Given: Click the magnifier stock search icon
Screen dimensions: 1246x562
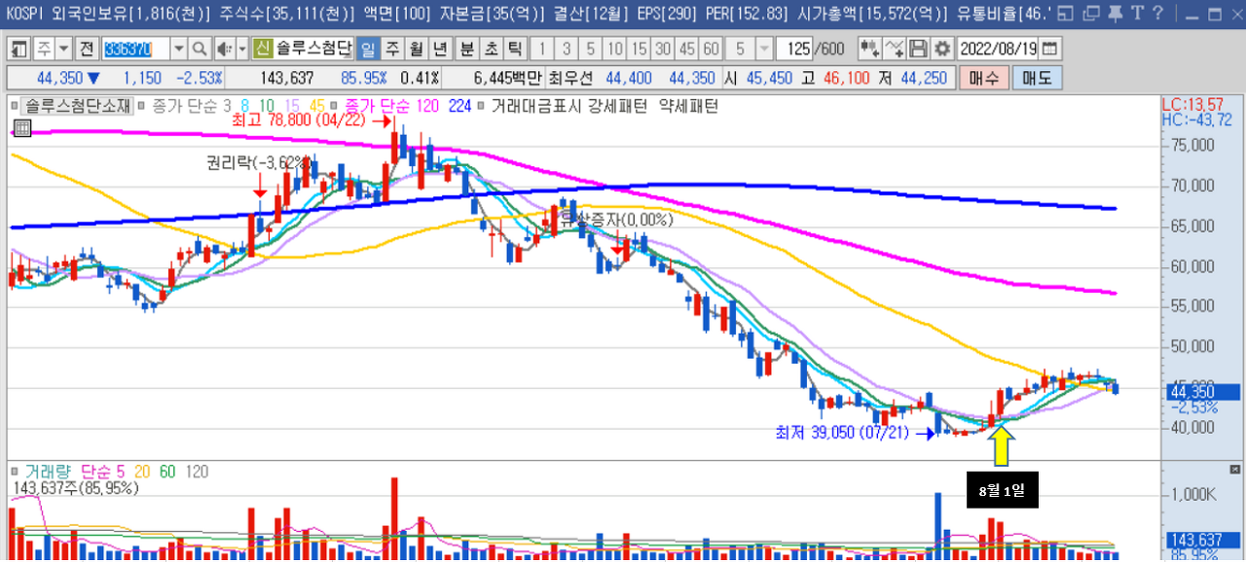Looking at the screenshot, I should (x=199, y=49).
